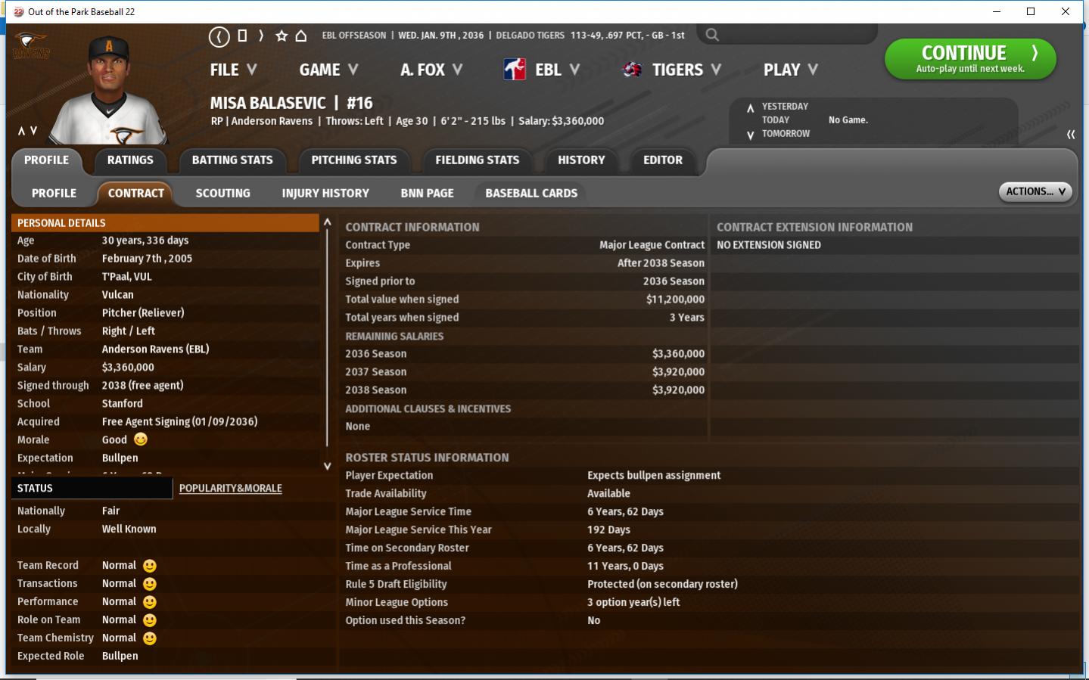This screenshot has height=680, width=1089.
Task: Open the Ratings tab
Action: (x=130, y=160)
